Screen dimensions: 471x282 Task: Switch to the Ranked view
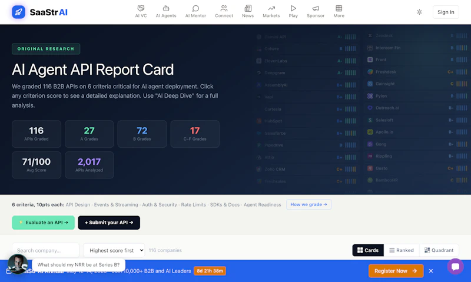pyautogui.click(x=402, y=250)
